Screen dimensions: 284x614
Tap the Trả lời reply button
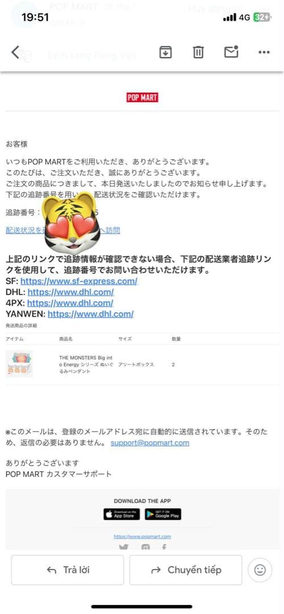pos(68,570)
